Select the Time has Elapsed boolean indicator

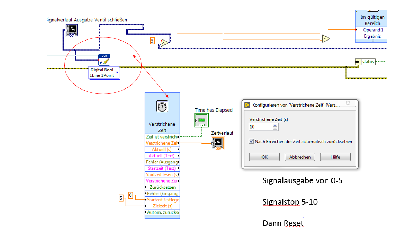201,120
